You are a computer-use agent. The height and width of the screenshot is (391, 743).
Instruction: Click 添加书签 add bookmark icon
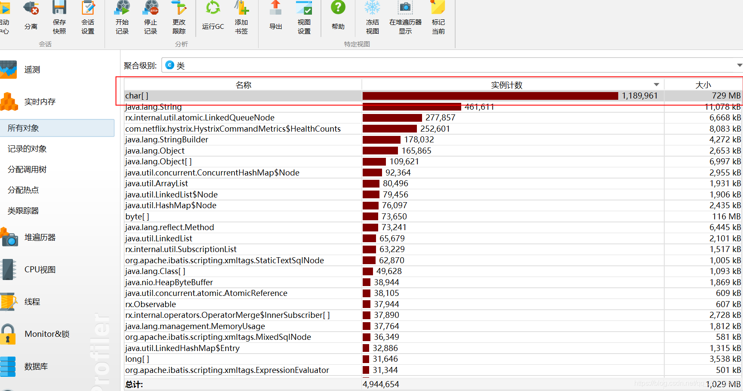241,8
